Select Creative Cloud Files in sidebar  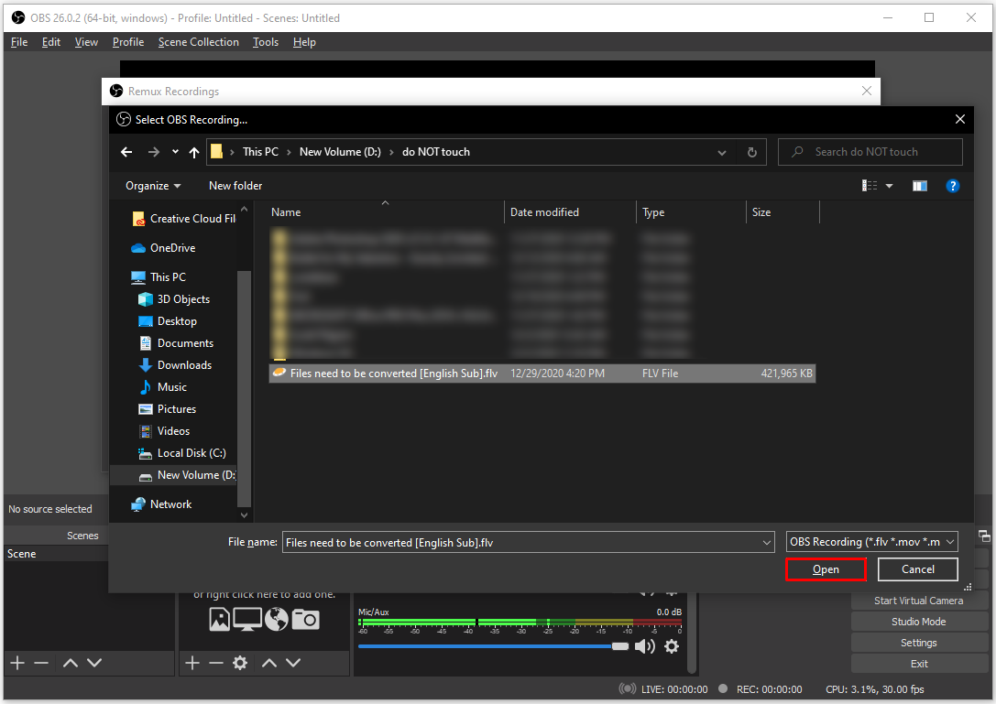[x=183, y=219]
